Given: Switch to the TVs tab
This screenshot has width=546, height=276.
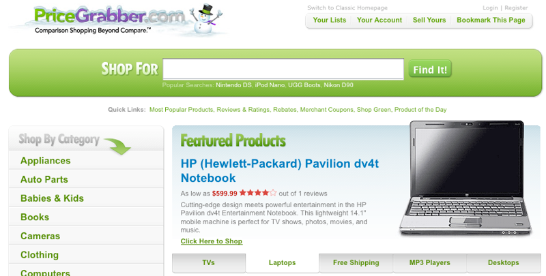Looking at the screenshot, I should click(209, 263).
